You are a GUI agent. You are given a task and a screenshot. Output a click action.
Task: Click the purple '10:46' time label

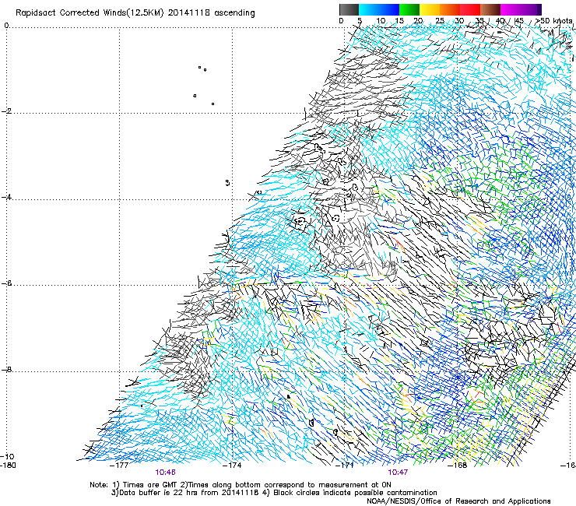click(165, 473)
